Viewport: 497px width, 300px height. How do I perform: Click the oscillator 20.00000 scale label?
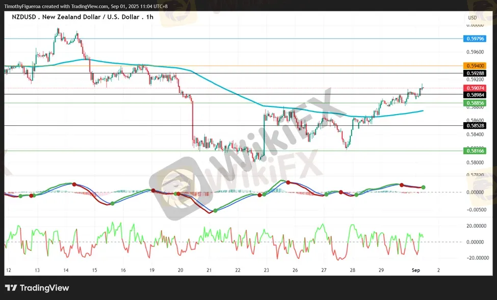(475, 226)
